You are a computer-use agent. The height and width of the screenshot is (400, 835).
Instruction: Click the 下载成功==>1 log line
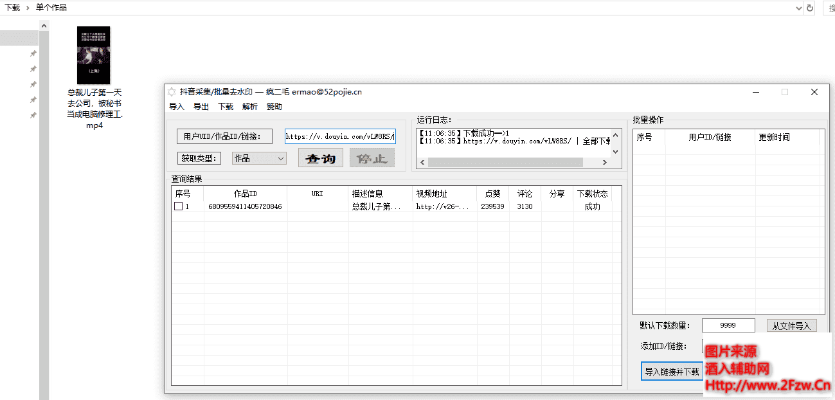pos(464,133)
